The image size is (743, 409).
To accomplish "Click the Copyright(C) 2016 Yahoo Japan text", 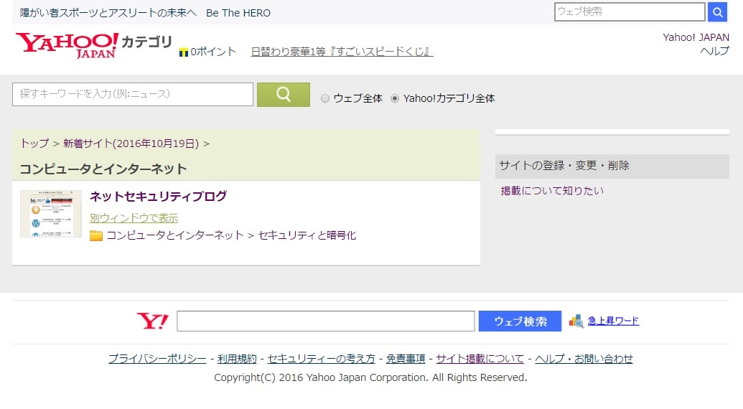I will tap(370, 377).
